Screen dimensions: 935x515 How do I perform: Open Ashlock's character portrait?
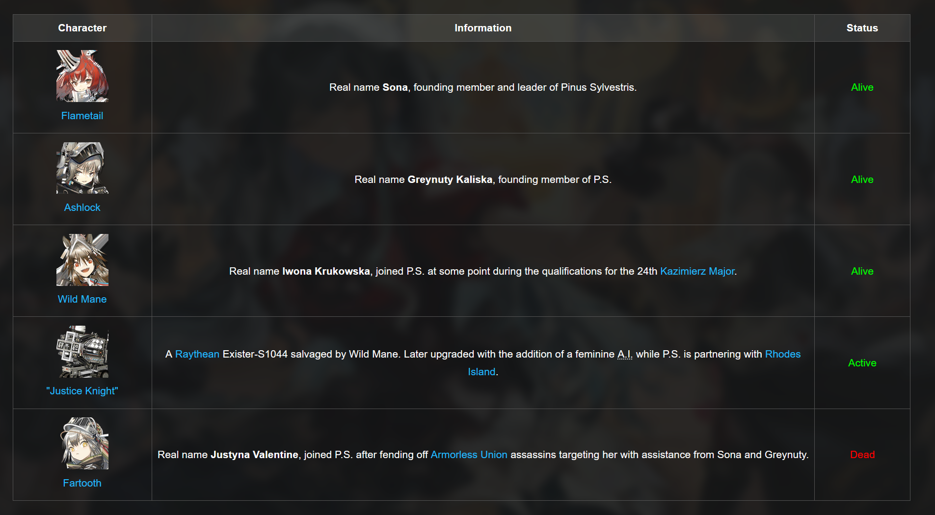(x=82, y=168)
